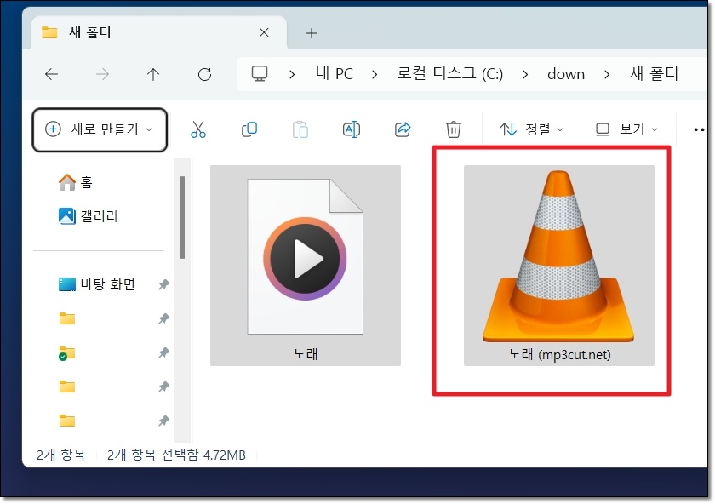Expand chevron after 로컬 디스크 (C:)

tap(525, 74)
